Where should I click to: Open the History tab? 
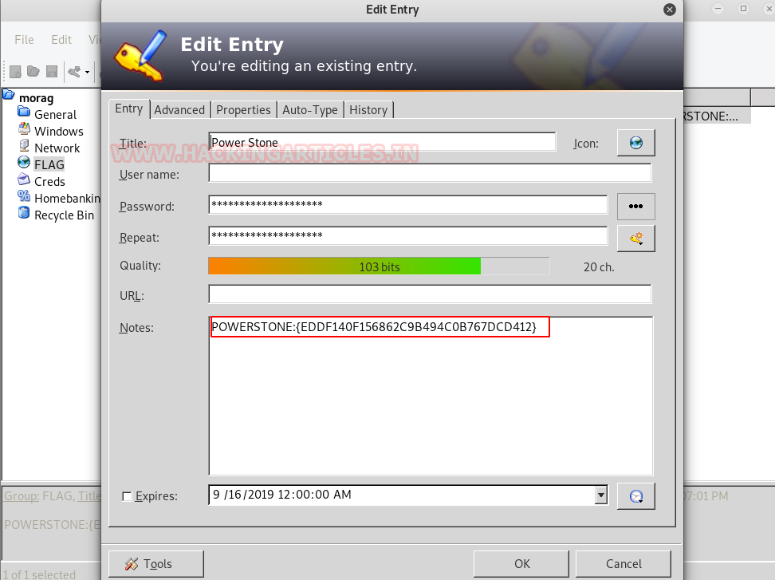368,110
